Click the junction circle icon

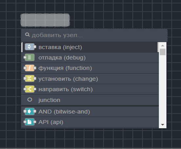[30, 99]
